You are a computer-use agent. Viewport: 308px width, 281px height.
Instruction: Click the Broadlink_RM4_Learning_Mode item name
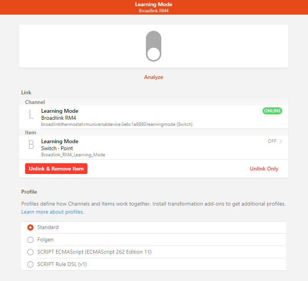point(73,155)
